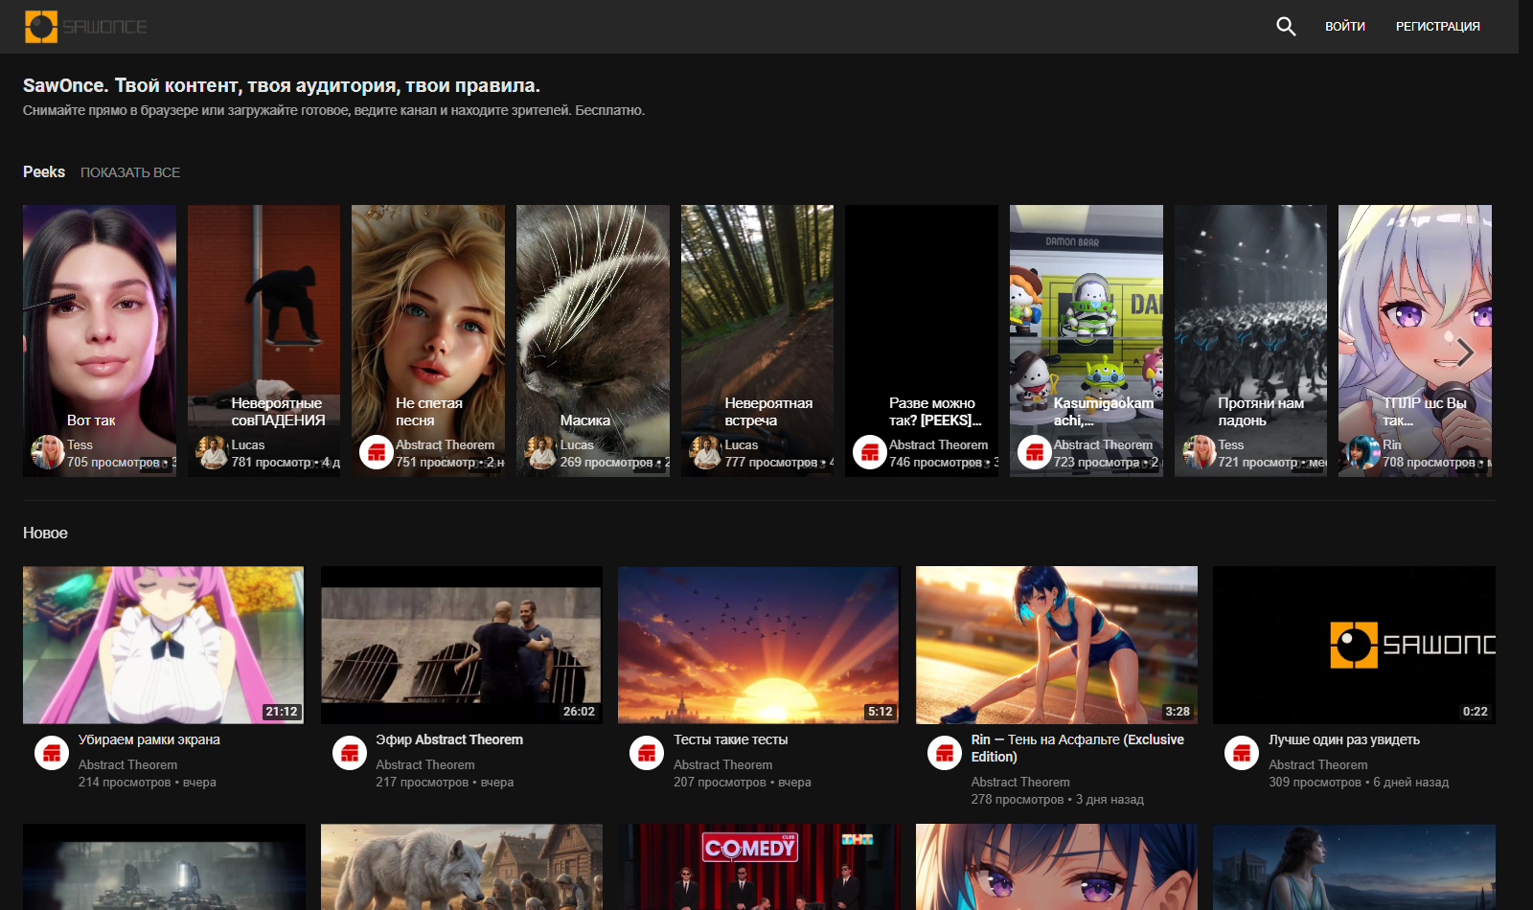This screenshot has height=910, width=1533.
Task: Play the 'Убираем рамки экрана' video thumbnail
Action: (x=163, y=645)
